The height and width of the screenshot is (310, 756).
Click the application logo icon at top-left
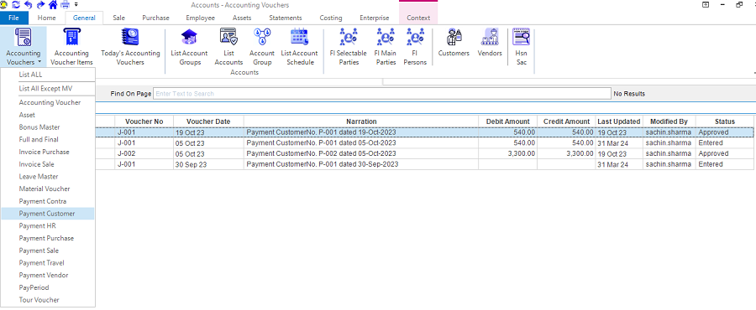(4, 5)
